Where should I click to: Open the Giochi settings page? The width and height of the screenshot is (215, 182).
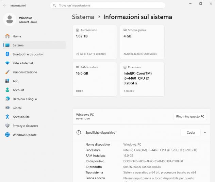tap(34, 108)
